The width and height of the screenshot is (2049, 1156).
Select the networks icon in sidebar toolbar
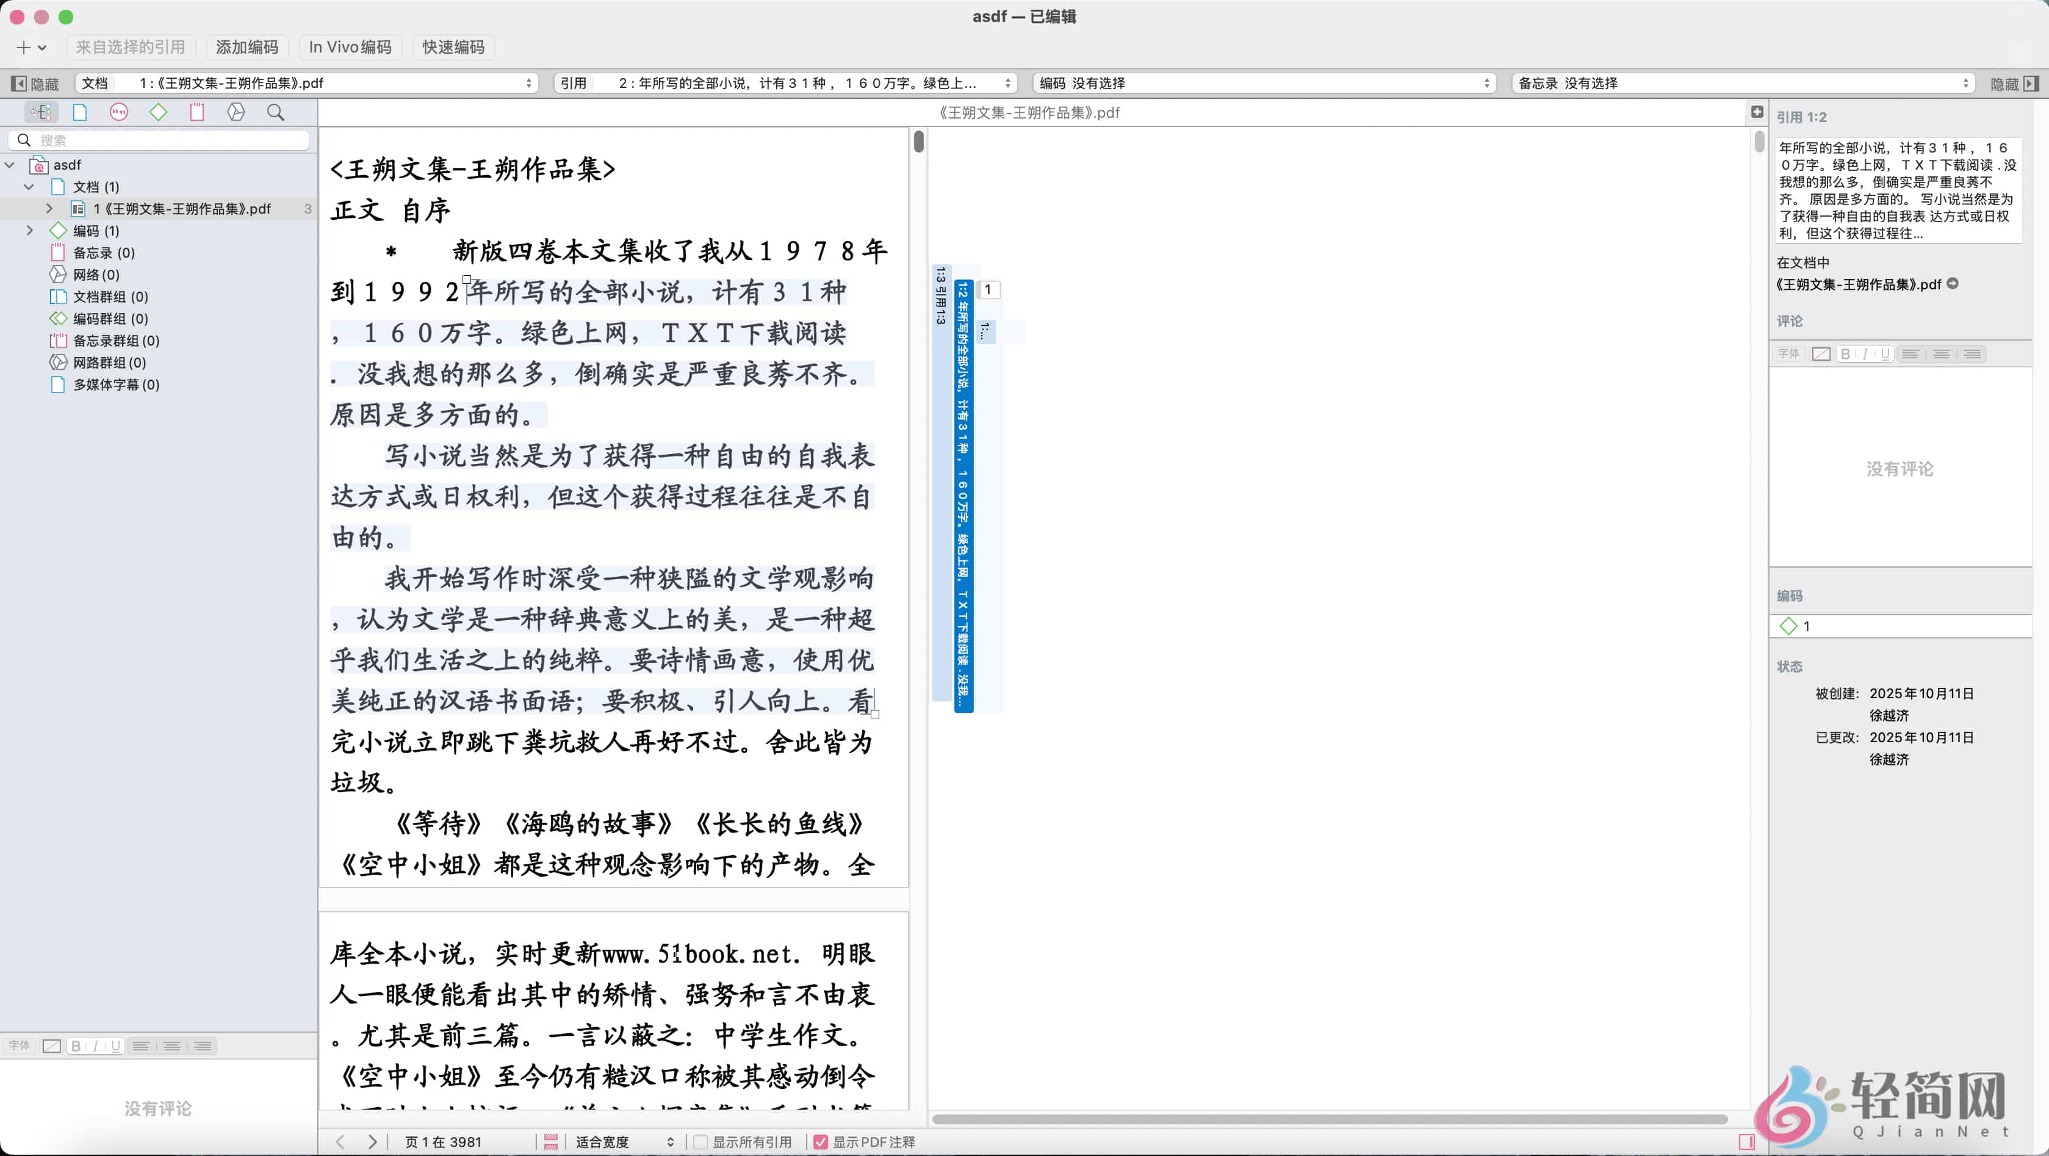coord(236,112)
